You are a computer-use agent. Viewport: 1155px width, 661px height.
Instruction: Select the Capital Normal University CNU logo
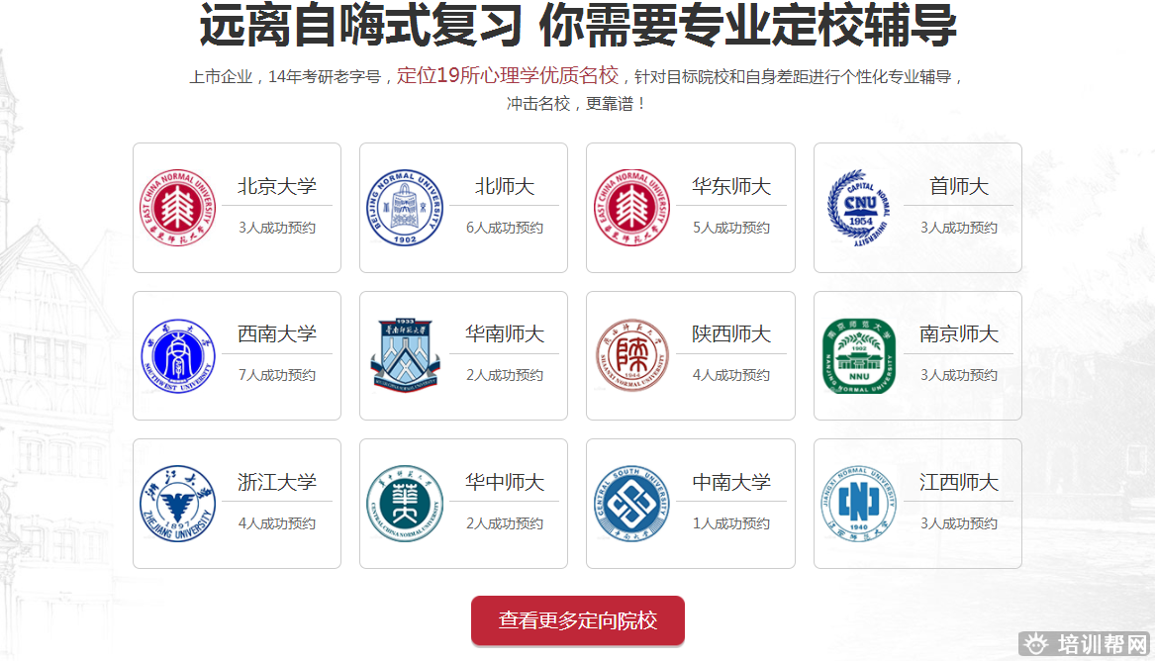point(858,208)
